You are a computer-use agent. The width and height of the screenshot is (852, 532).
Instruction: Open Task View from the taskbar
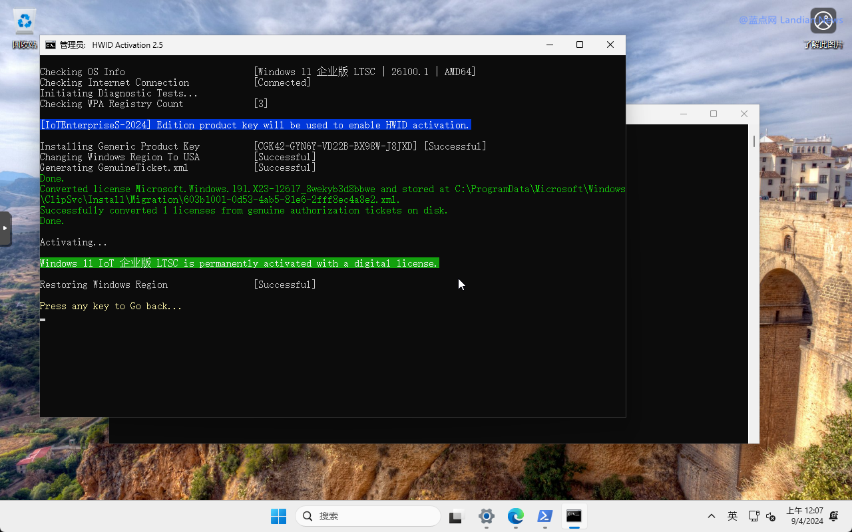456,516
